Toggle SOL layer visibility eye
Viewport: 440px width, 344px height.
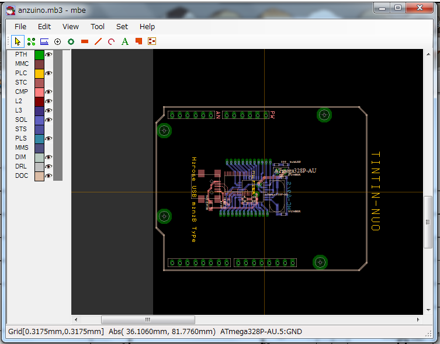(48, 120)
